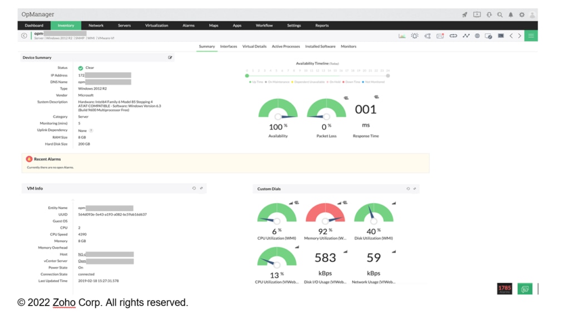Switch to the Summary tab
570x320 pixels.
click(x=207, y=47)
